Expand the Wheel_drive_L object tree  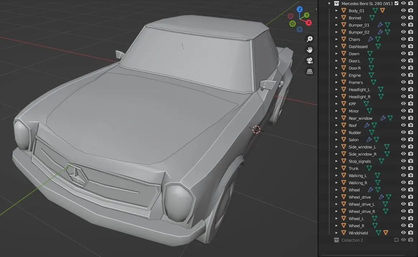click(337, 204)
